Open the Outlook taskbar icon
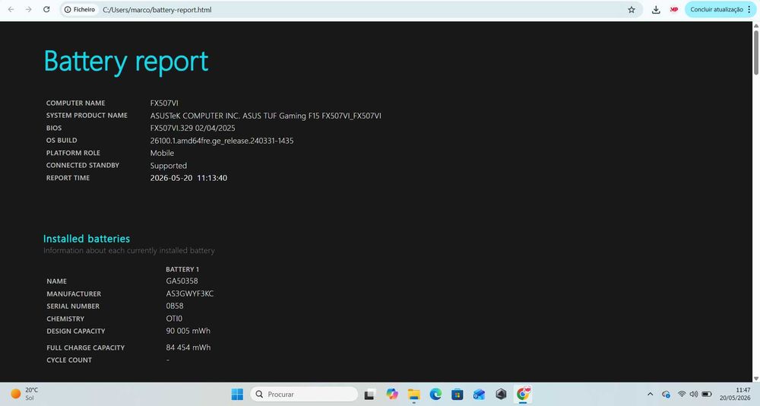 pos(479,394)
